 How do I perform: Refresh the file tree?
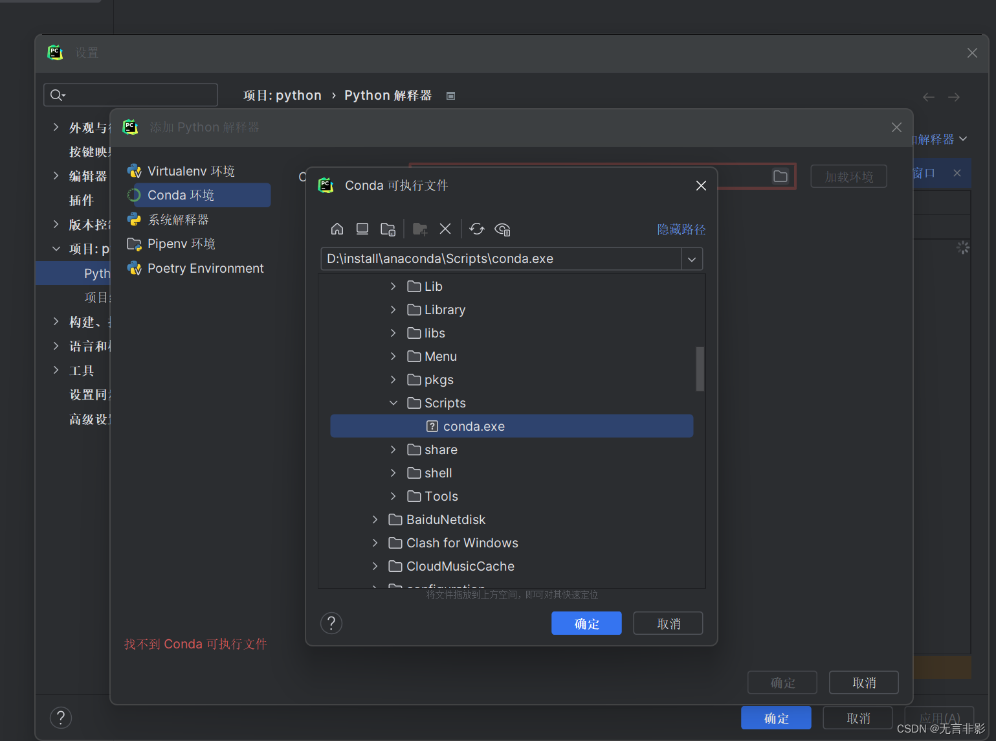(x=477, y=229)
